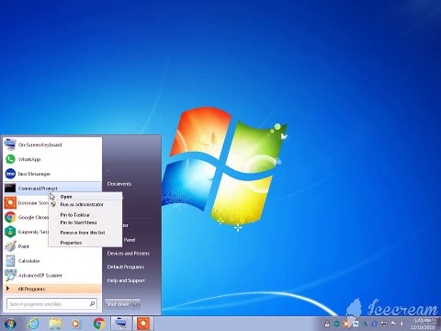Open Calculator from the Start menu
Screen dimensions: 441x331
52,261
